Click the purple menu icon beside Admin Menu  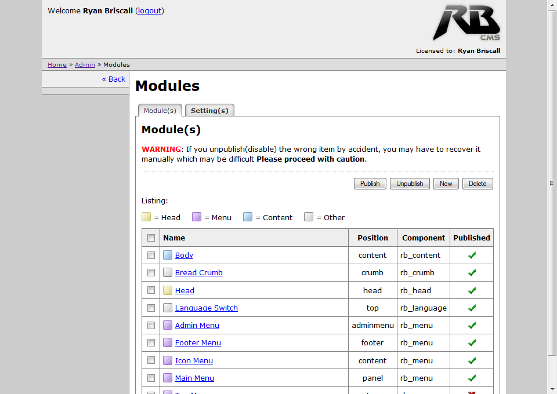168,325
